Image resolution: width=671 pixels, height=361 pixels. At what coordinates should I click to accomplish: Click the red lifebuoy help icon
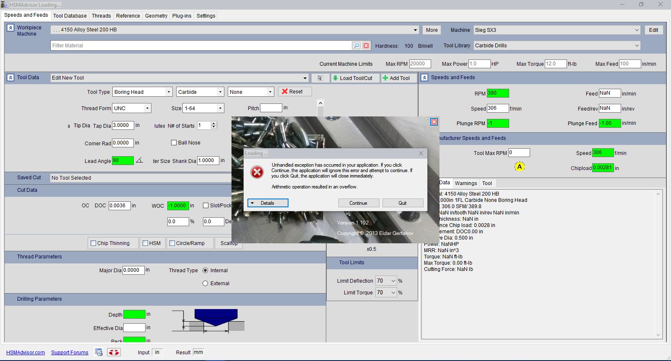click(x=114, y=353)
